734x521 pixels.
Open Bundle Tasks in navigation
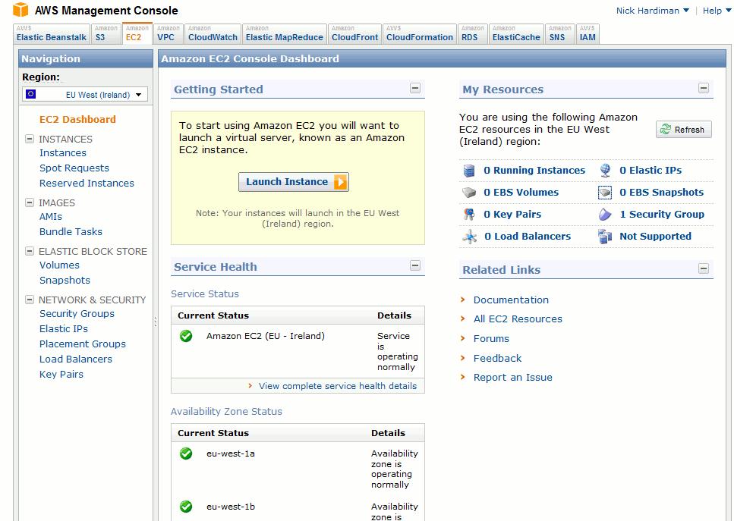71,231
